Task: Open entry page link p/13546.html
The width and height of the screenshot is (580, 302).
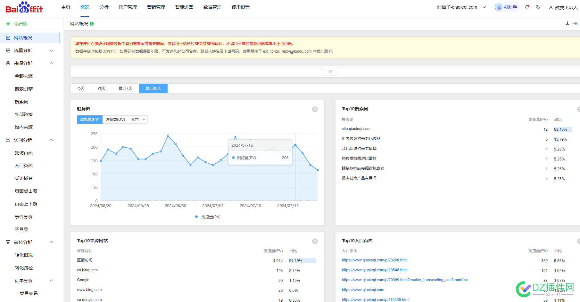Action: (375, 270)
